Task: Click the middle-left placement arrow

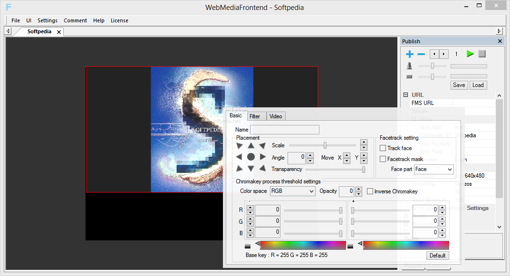Action: click(239, 157)
